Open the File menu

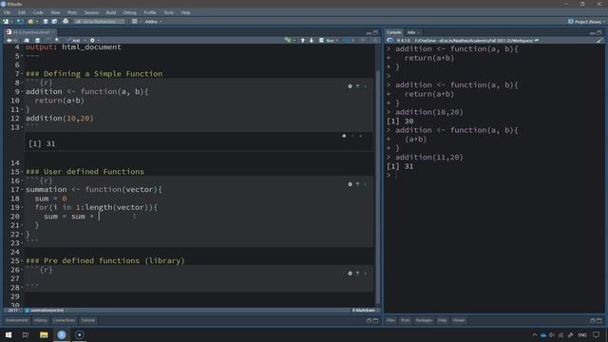tap(7, 12)
